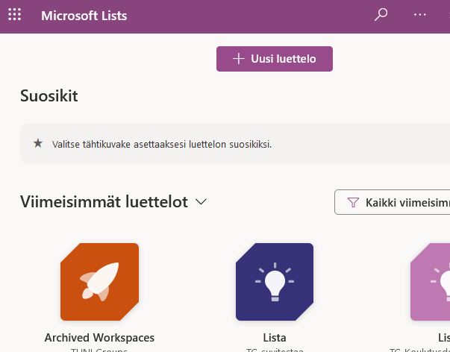Viewport: 450px width, 352px height.
Task: Open the more options ellipsis menu
Action: click(420, 15)
